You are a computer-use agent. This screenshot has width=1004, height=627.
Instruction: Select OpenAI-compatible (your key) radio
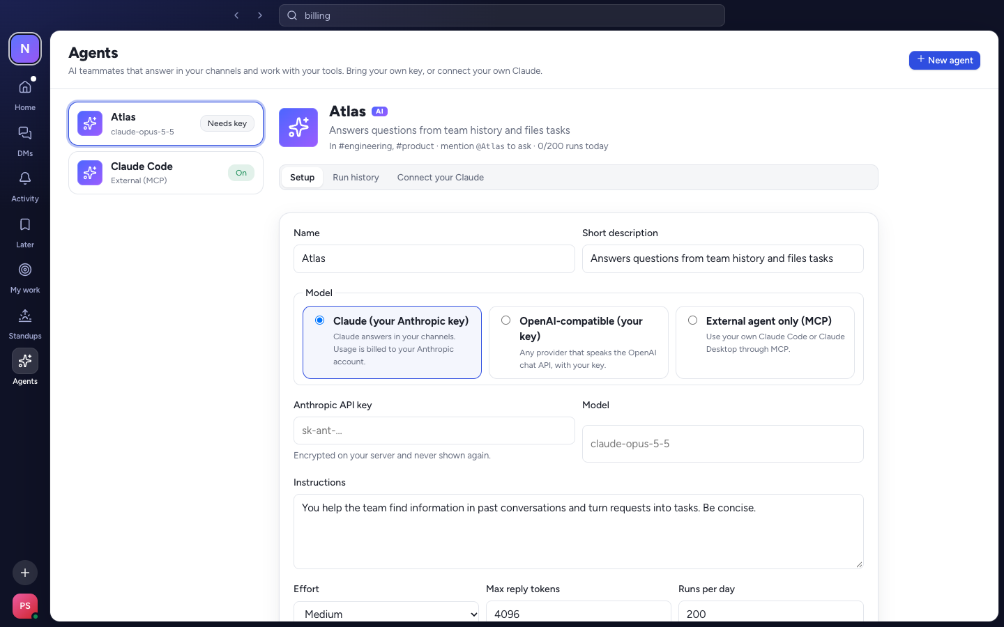(506, 320)
